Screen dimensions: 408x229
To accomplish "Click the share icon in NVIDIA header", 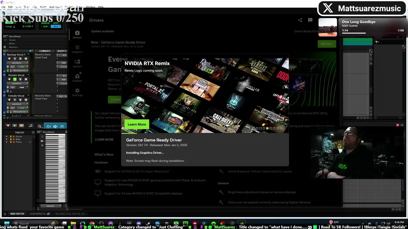I will tap(300, 20).
